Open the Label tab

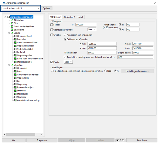point(80,17)
